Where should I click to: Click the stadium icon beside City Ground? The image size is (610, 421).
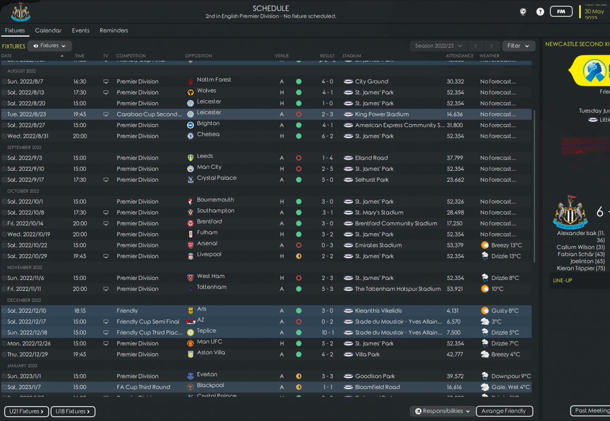click(x=348, y=82)
